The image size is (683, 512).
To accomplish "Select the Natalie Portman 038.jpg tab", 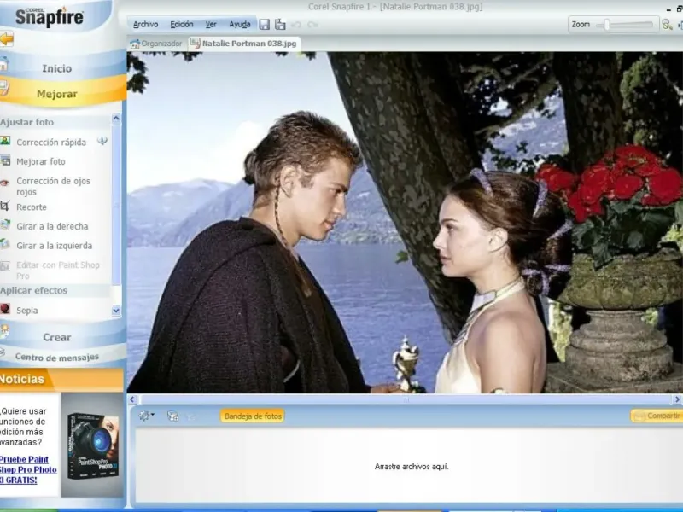I will 244,44.
